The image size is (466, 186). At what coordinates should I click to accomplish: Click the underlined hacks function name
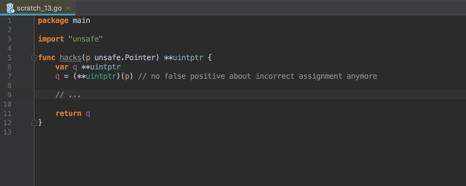pos(71,58)
